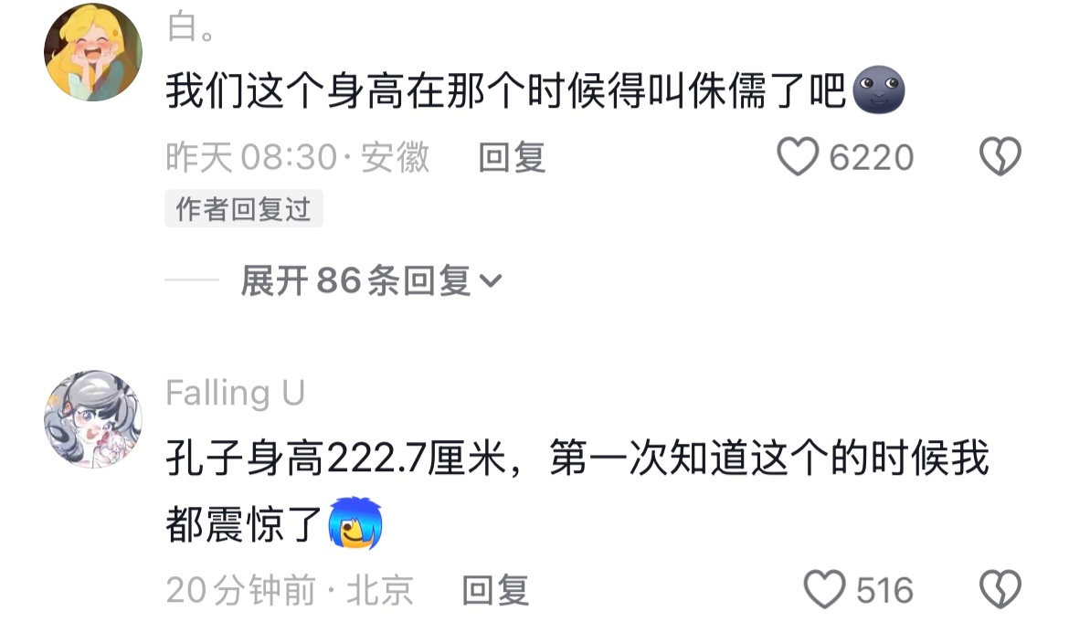Tap the 作者回复过 tag
Viewport: 1069px width, 643px height.
[243, 208]
